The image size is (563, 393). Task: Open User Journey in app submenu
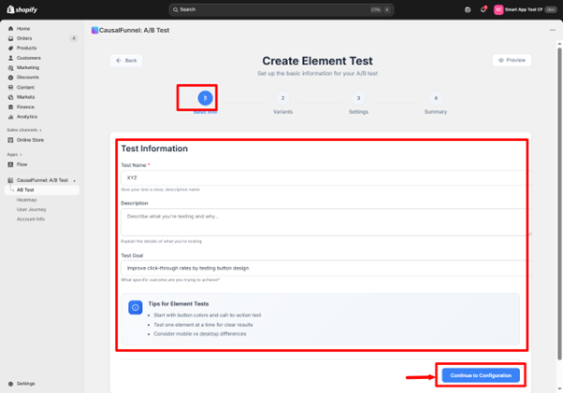click(x=30, y=209)
